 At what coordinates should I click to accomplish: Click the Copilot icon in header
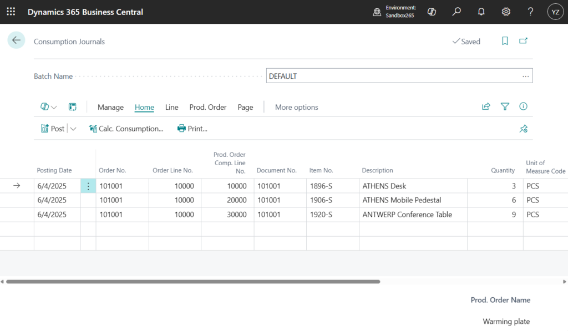pyautogui.click(x=432, y=12)
